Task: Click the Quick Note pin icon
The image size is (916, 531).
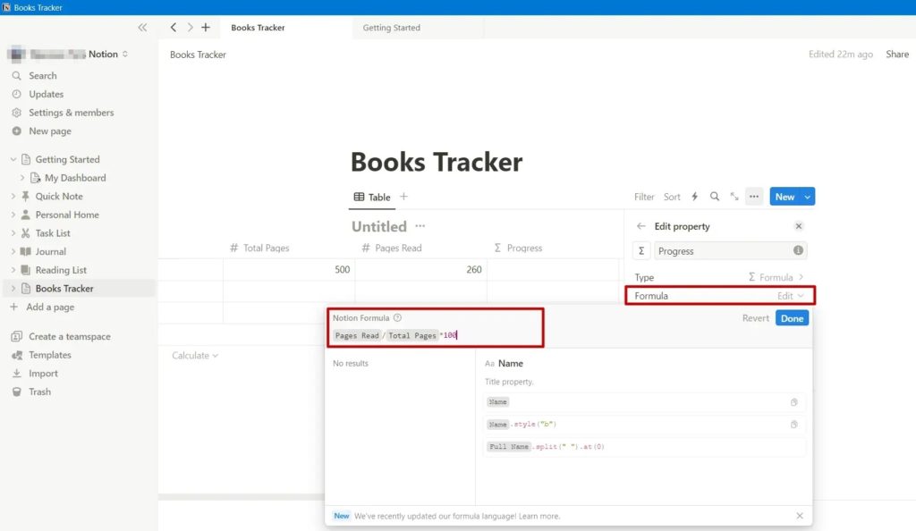Action: 26,196
